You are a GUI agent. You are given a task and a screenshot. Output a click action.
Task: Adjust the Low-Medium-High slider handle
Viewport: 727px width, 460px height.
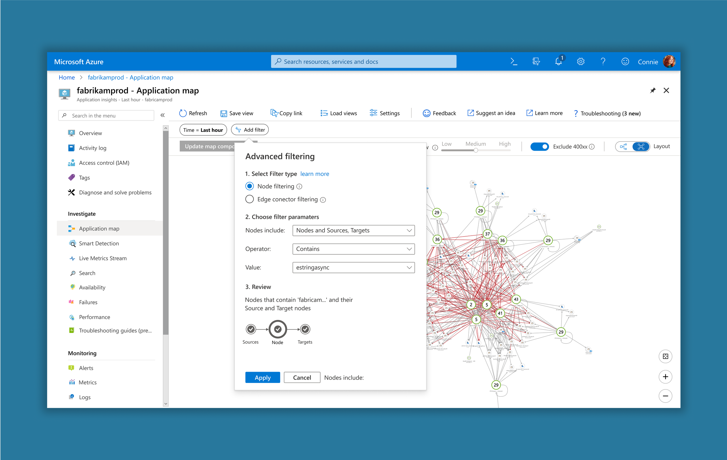coord(476,150)
